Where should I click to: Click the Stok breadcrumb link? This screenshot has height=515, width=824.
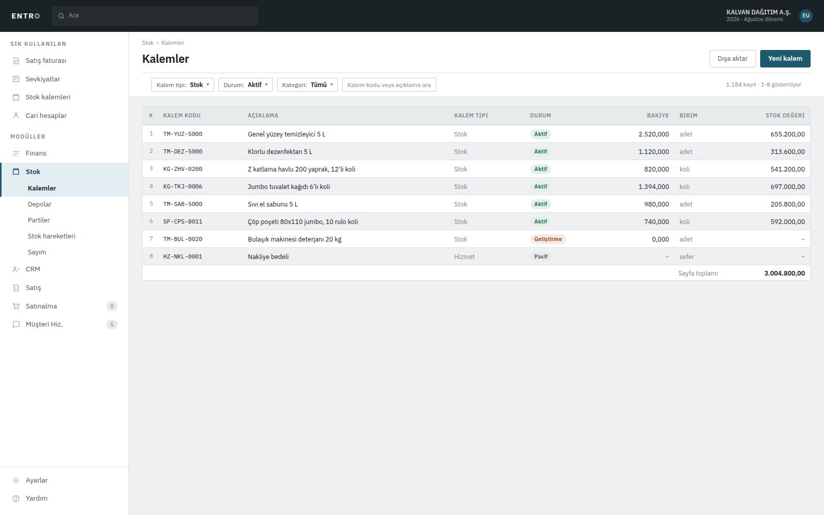click(148, 43)
